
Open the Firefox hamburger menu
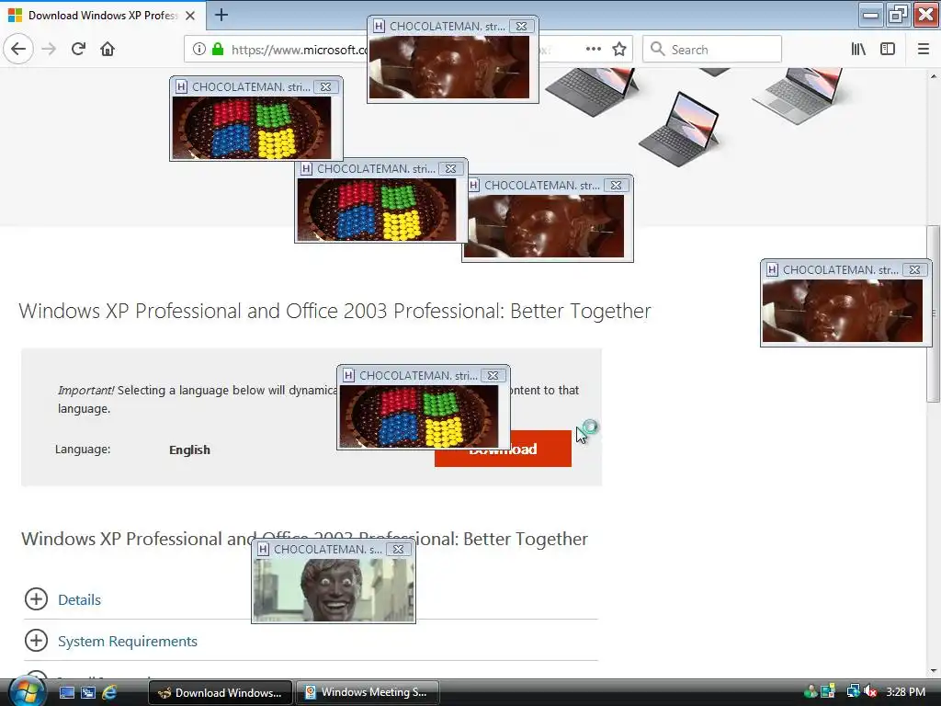(924, 50)
